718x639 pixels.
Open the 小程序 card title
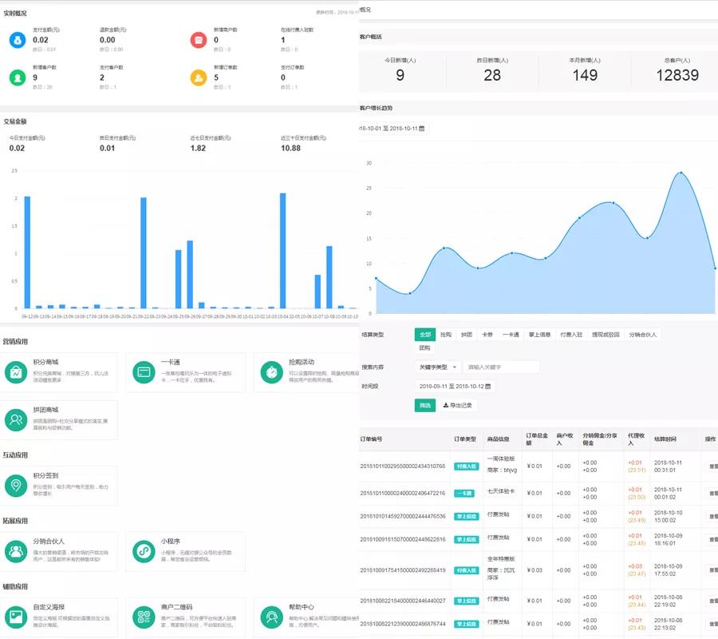[170, 542]
